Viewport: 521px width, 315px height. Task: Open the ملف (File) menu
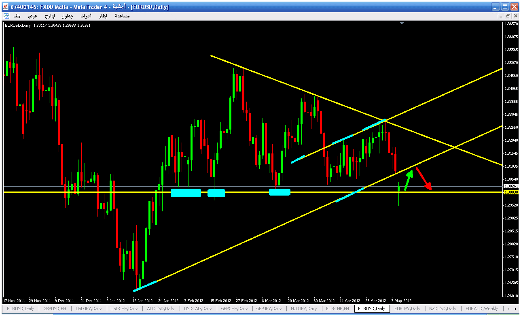tap(17, 16)
